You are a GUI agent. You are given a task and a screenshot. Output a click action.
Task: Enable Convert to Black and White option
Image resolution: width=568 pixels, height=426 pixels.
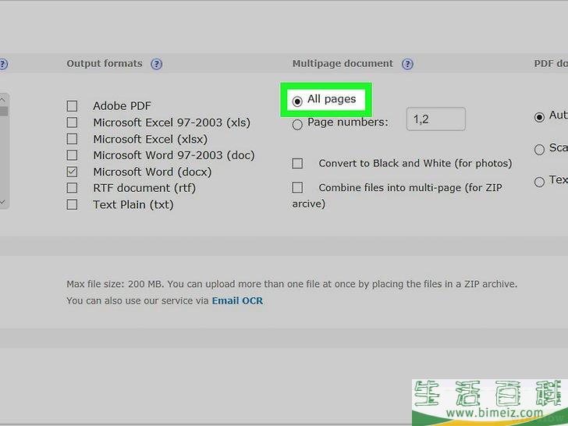297,163
